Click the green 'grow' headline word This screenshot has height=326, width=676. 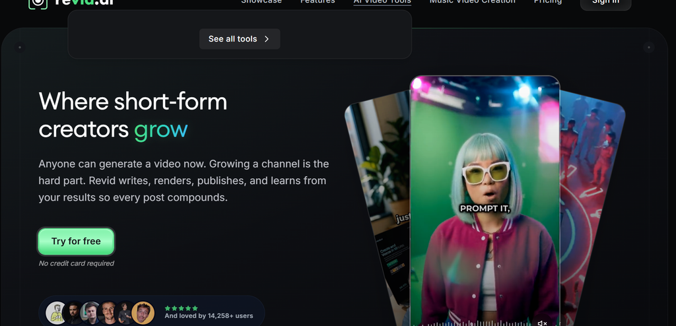[161, 129]
